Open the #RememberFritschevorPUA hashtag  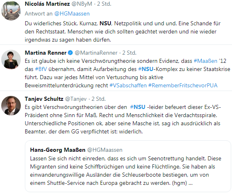click(x=183, y=85)
